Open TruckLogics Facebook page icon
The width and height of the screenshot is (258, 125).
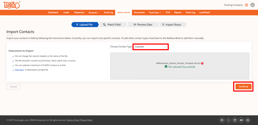pos(222,120)
